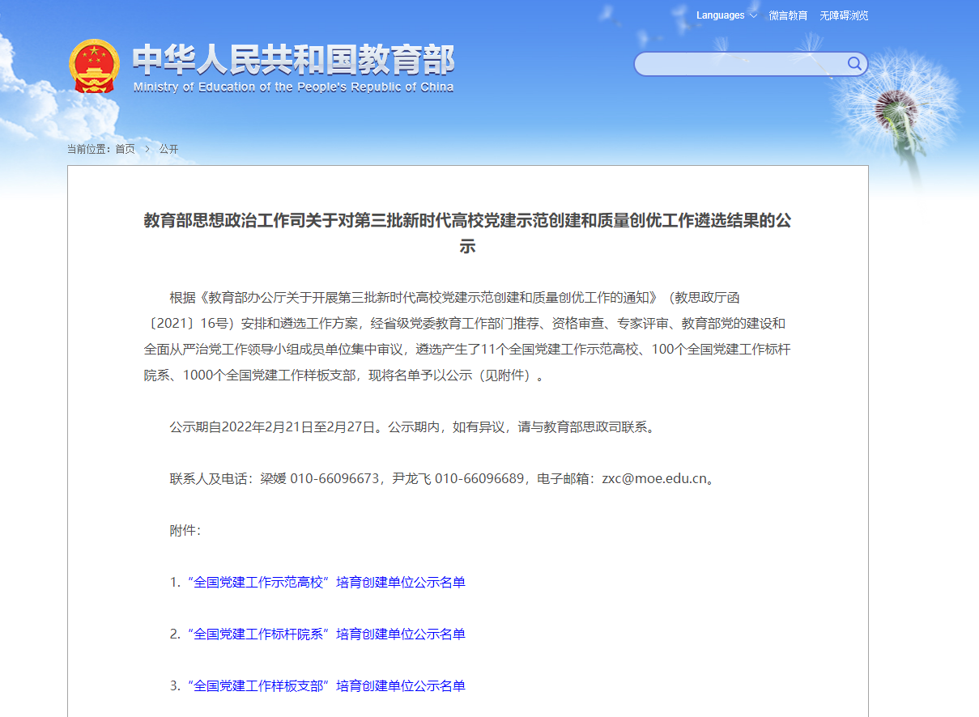Go to 首页 in the breadcrumb
The image size is (979, 717).
[125, 149]
